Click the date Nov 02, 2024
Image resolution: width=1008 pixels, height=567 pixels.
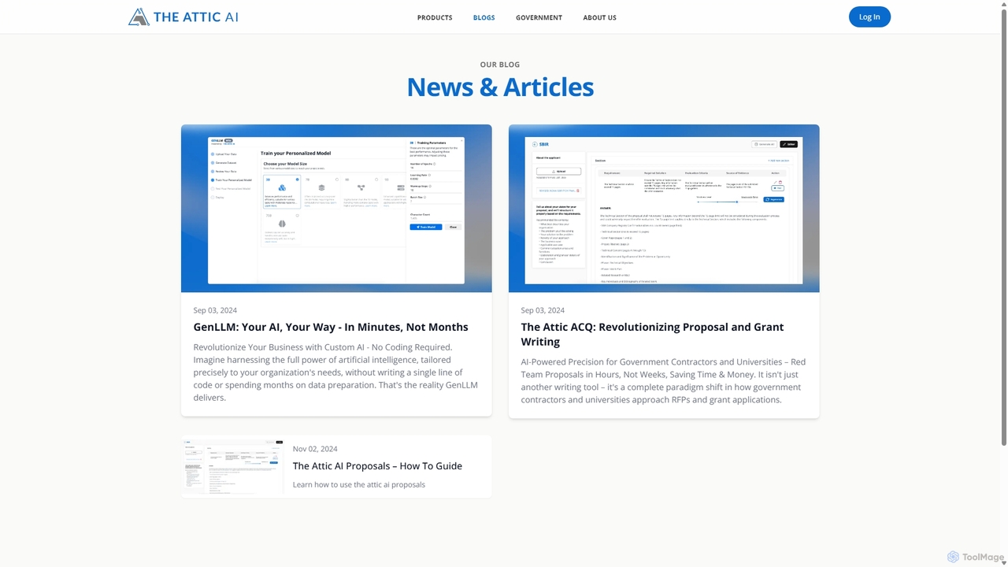315,449
